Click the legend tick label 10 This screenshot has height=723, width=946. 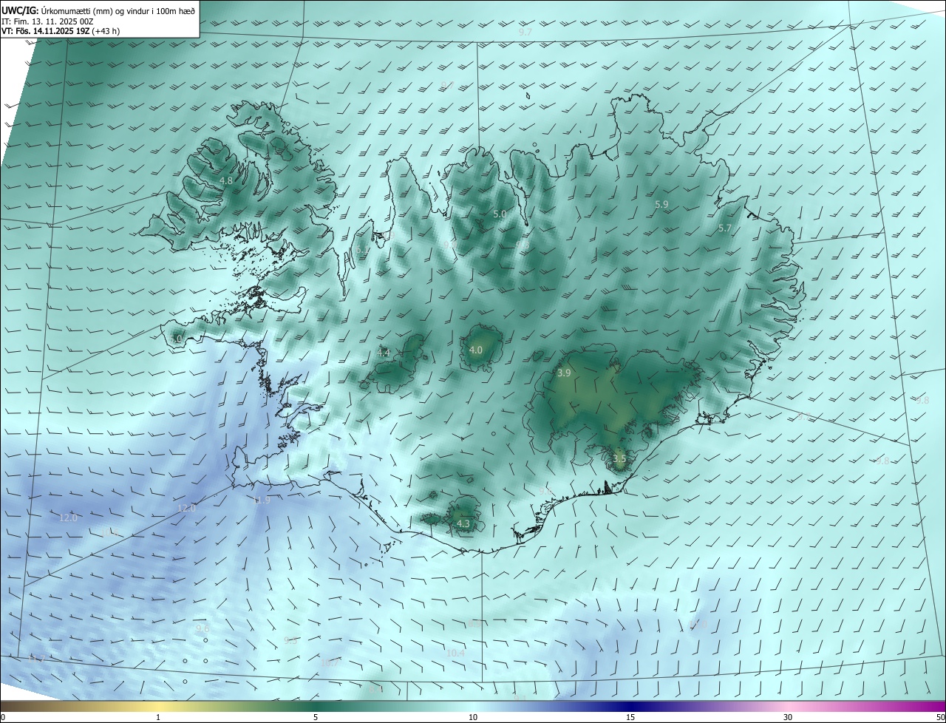pos(473,717)
